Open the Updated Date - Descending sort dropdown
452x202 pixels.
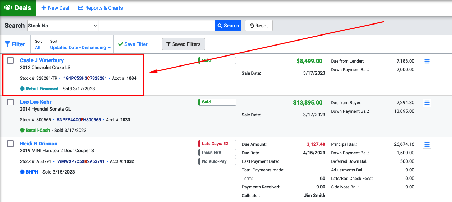(80, 47)
